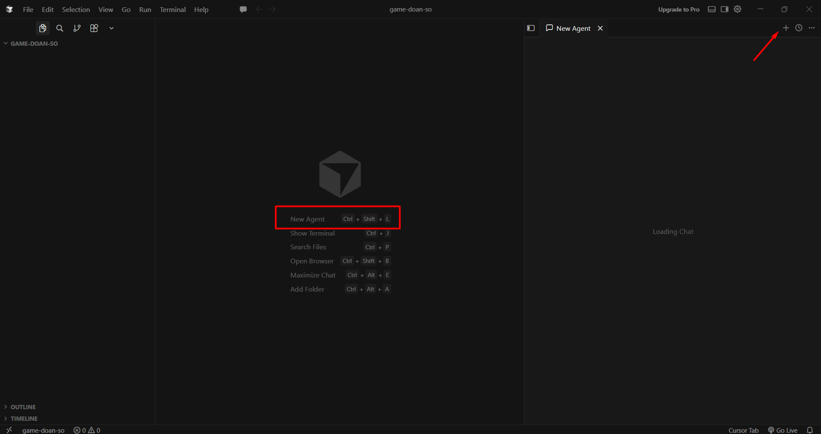This screenshot has width=821, height=434.
Task: Create new chat with plus icon
Action: 786,28
